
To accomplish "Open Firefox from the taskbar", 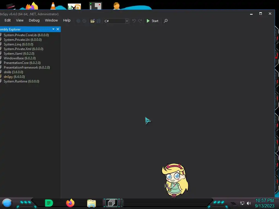I will point(70,203).
